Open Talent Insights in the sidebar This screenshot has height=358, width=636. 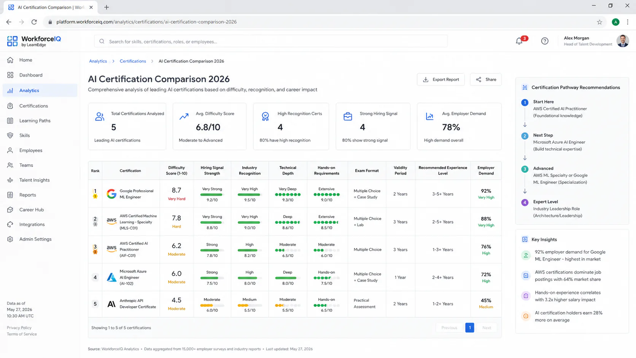pos(40,180)
